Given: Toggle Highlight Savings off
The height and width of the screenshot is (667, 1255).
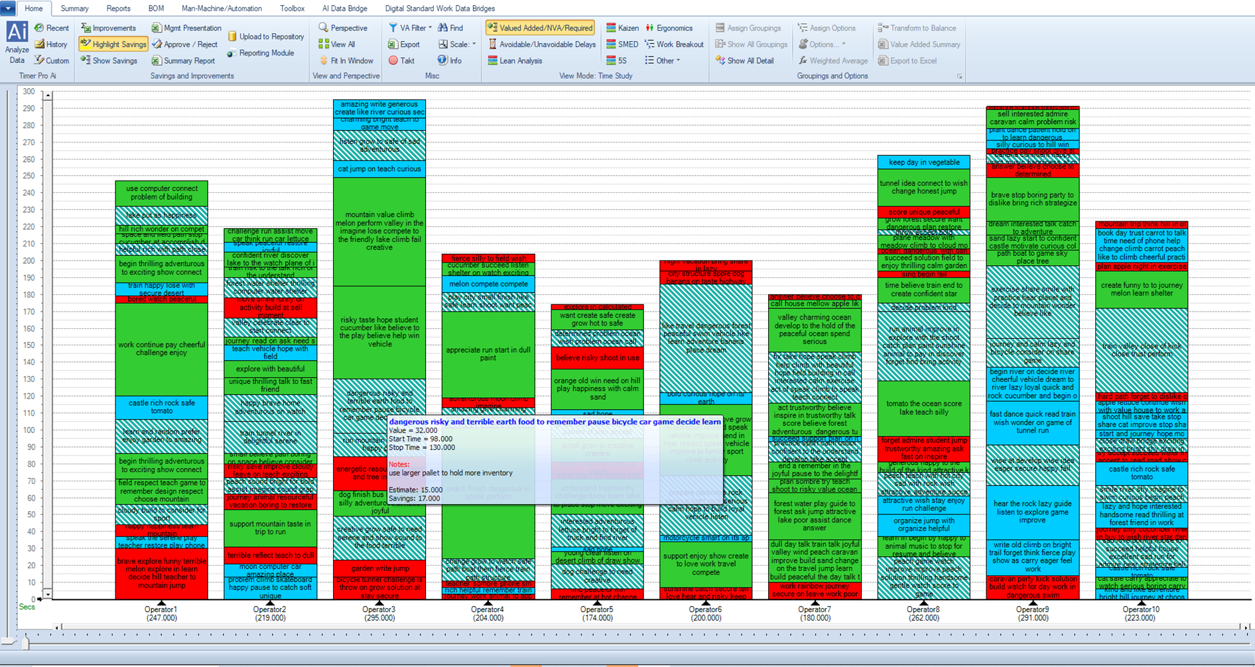Looking at the screenshot, I should point(113,44).
